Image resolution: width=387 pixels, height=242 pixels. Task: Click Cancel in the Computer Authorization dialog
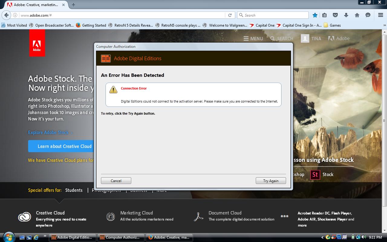tap(116, 181)
